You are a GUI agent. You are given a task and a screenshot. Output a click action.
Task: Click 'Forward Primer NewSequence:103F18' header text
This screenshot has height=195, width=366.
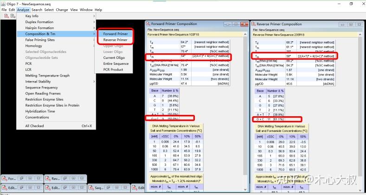[x=170, y=35]
